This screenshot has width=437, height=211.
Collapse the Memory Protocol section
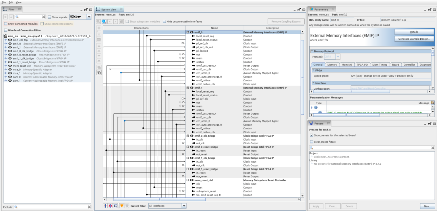tap(312, 51)
